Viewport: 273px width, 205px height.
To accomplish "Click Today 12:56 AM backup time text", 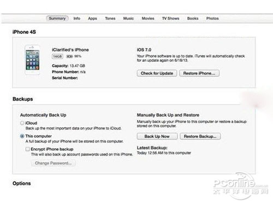I will [164, 153].
